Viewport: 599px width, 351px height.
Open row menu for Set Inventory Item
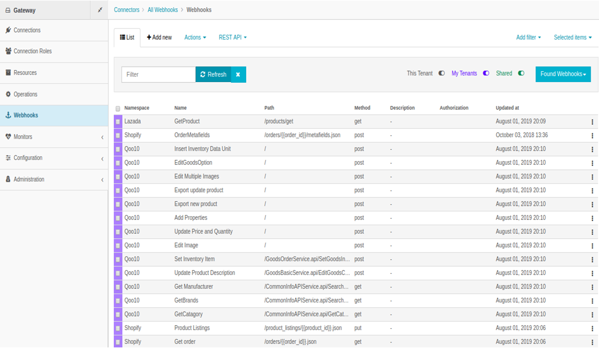[x=592, y=259]
